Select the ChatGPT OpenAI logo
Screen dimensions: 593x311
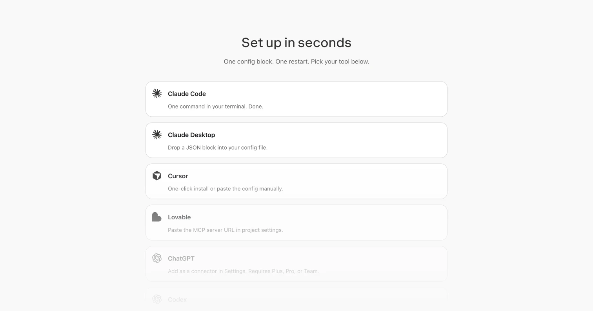pyautogui.click(x=157, y=258)
